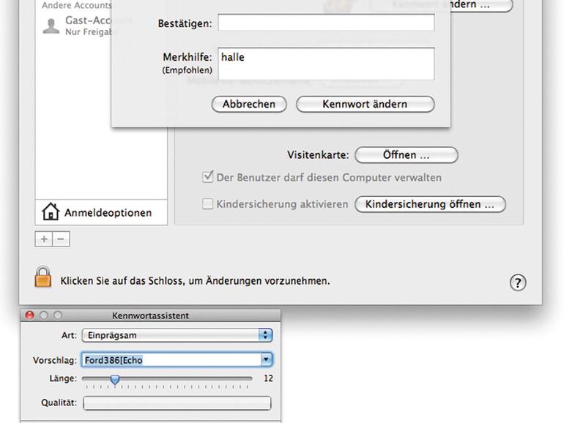This screenshot has width=564, height=423.
Task: Click into the Bestätigen password field
Action: coord(326,23)
